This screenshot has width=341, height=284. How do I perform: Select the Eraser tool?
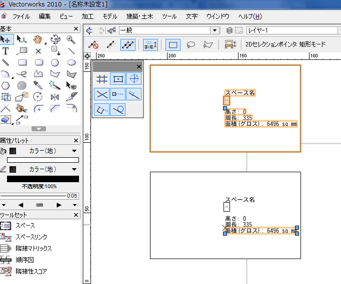click(5, 120)
